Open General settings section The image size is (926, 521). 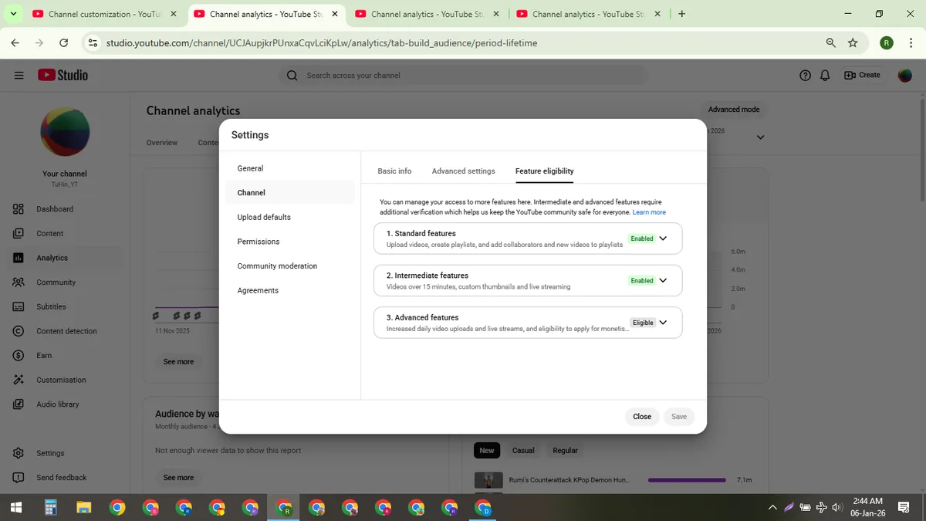290,168
